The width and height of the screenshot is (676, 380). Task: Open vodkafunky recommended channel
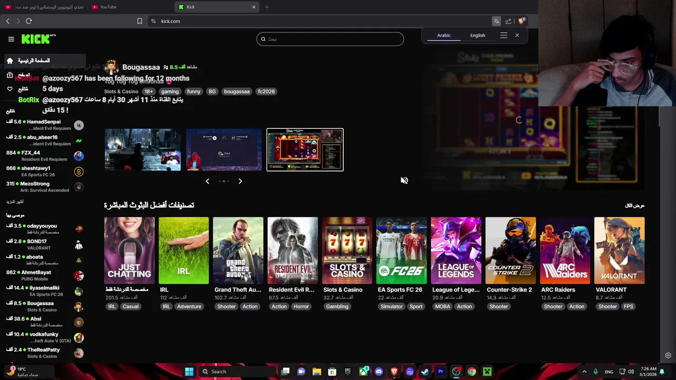point(45,337)
